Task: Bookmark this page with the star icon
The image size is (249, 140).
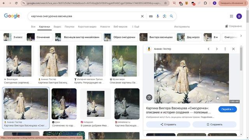Action: 165,3
